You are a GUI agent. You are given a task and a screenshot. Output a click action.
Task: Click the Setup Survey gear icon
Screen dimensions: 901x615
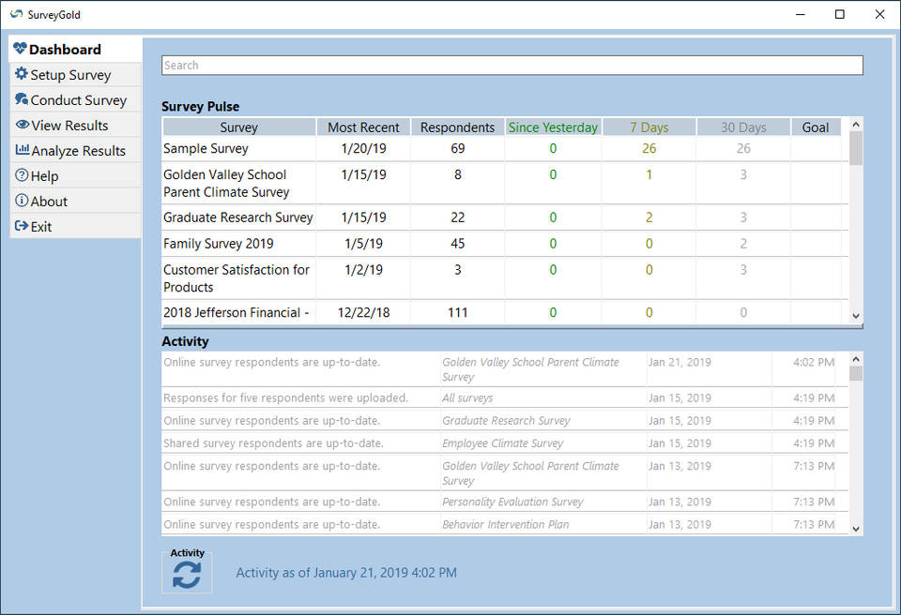[22, 74]
